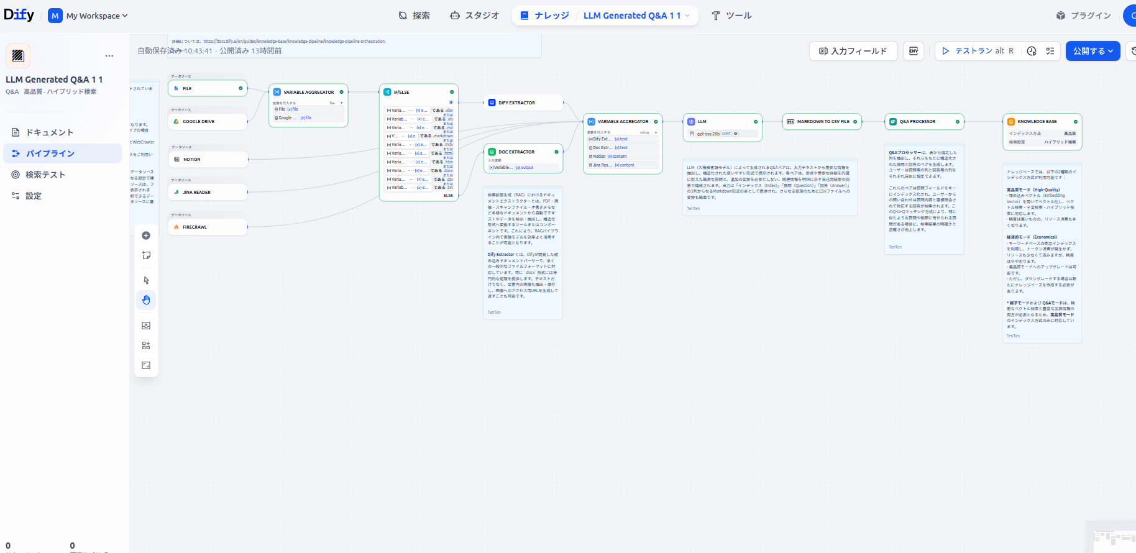Click the export image icon

coord(146,326)
